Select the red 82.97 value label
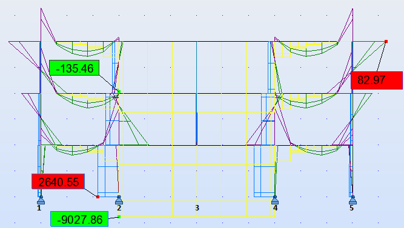 [x=377, y=80]
